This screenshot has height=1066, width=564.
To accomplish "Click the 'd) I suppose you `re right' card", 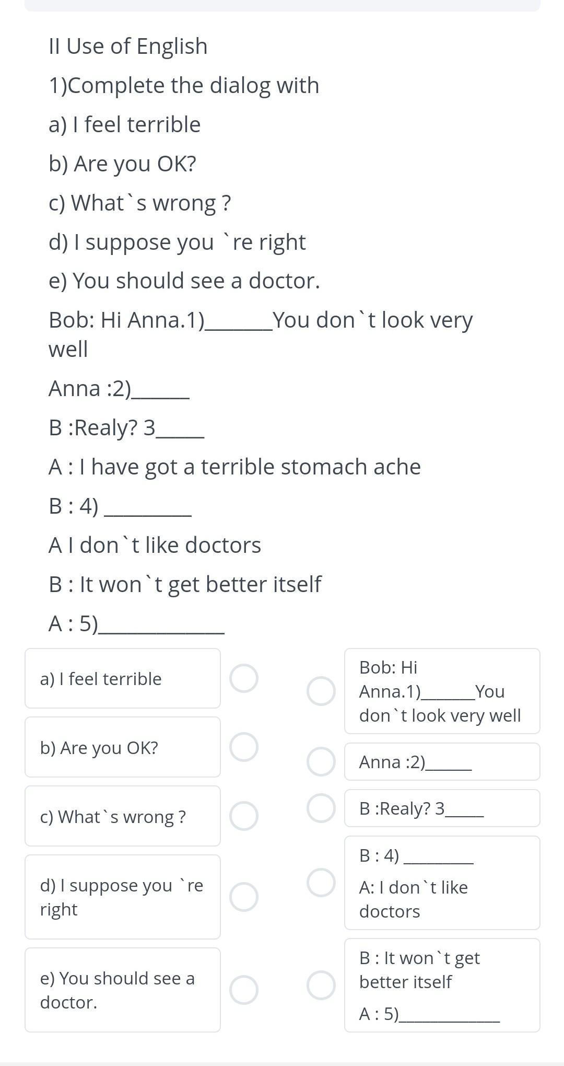I will 122,897.
